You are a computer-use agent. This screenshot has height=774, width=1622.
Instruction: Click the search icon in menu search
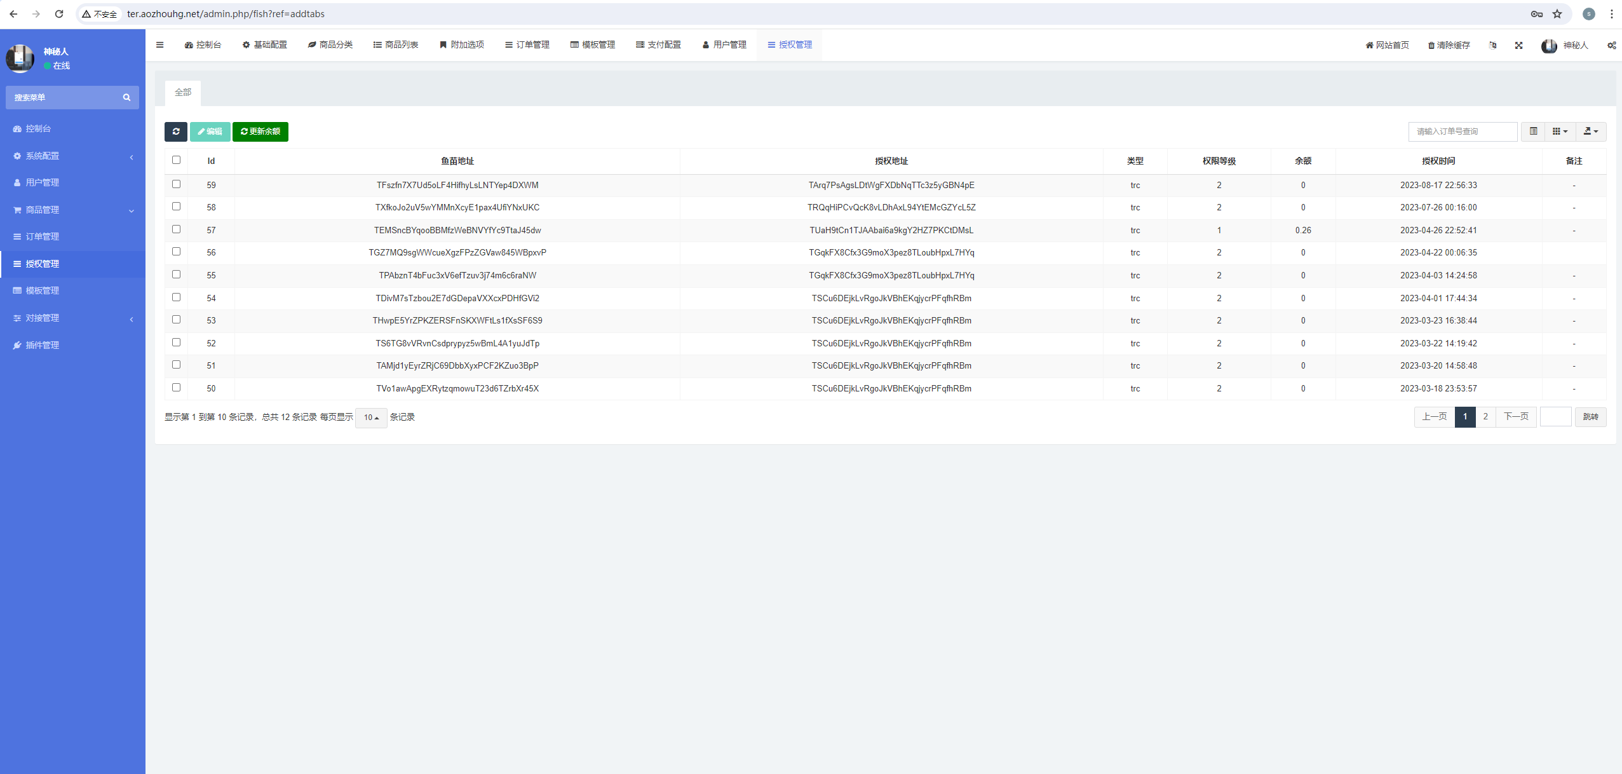(x=126, y=98)
